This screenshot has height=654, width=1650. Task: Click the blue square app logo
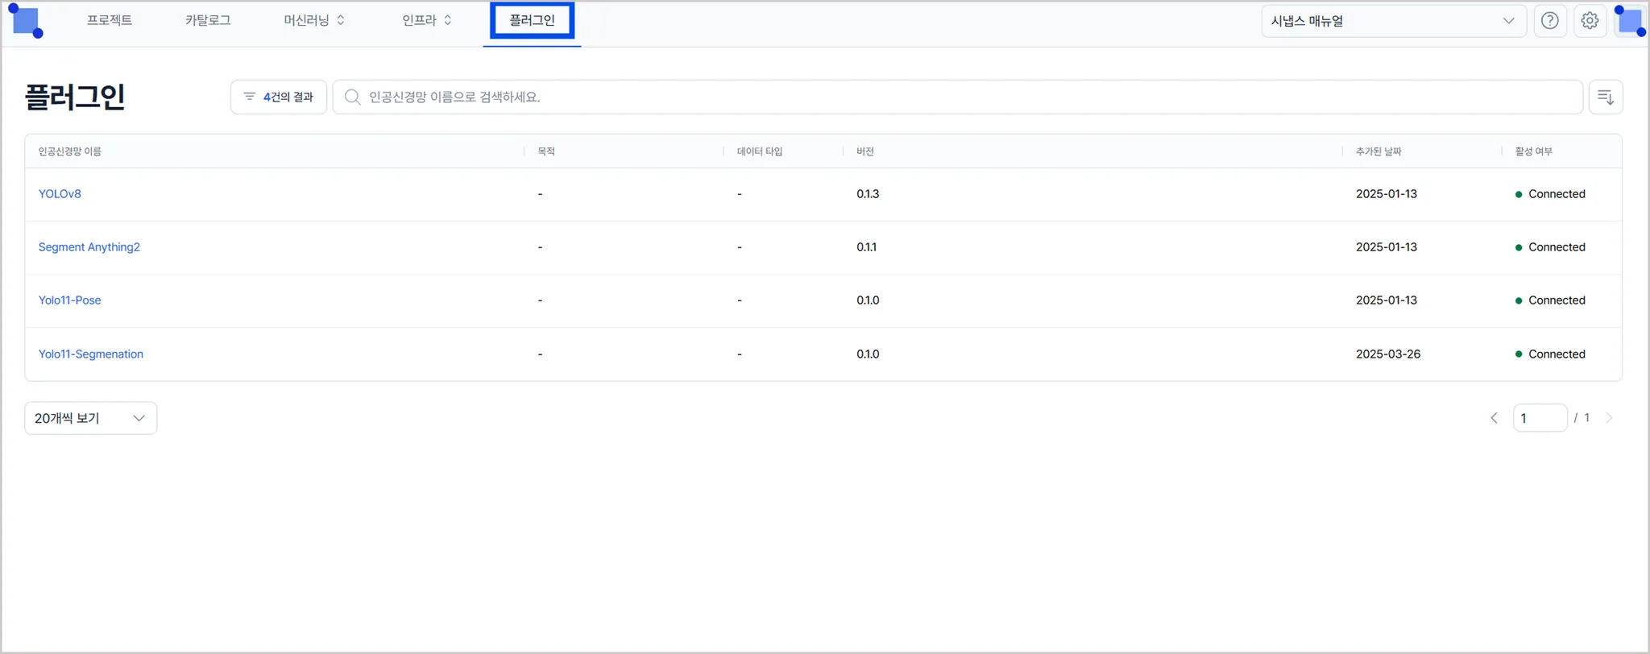[26, 22]
